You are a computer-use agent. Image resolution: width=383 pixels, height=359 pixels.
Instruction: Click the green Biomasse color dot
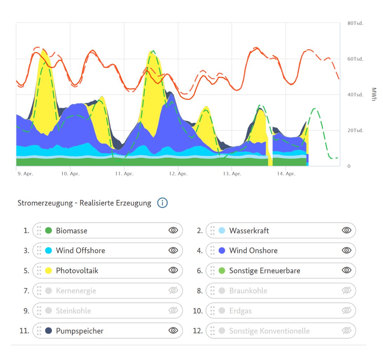coord(49,230)
